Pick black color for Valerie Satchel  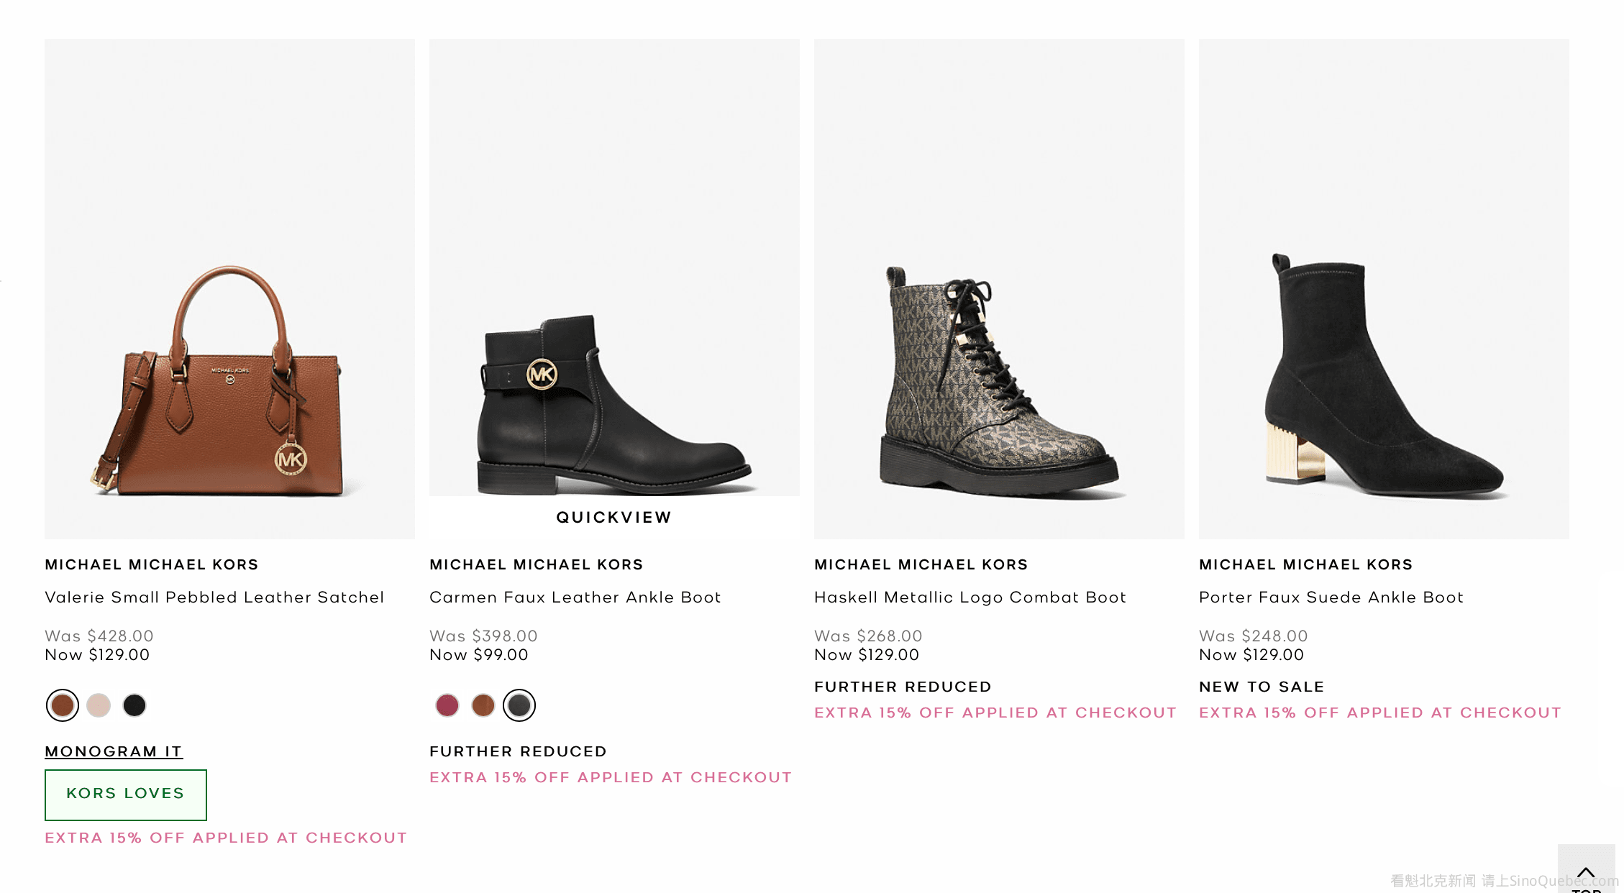[x=134, y=705]
